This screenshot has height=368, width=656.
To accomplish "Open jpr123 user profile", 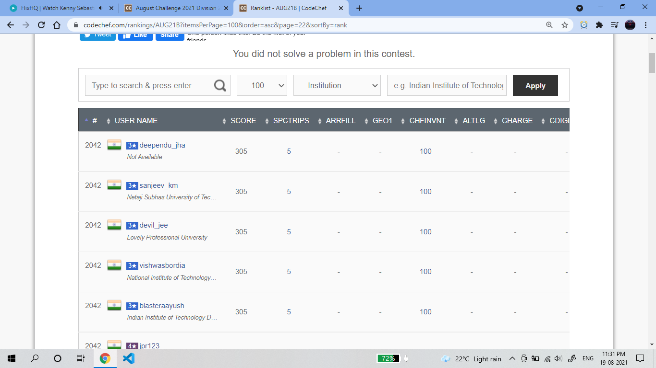I will [x=149, y=345].
